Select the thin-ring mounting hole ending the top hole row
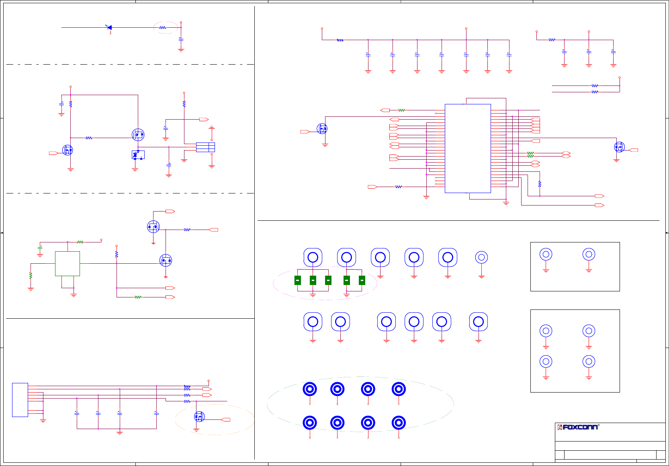This screenshot has width=669, height=466. [x=481, y=257]
